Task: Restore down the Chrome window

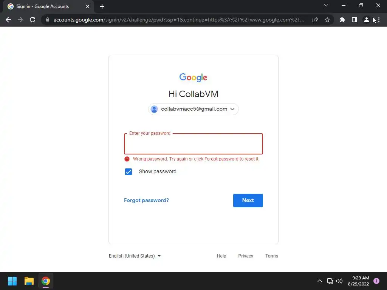Action: (361, 5)
